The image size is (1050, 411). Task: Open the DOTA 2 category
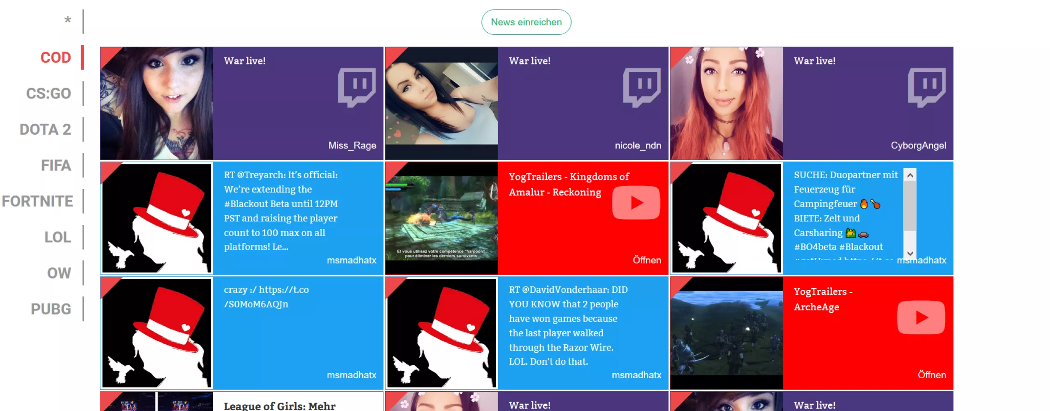(45, 130)
